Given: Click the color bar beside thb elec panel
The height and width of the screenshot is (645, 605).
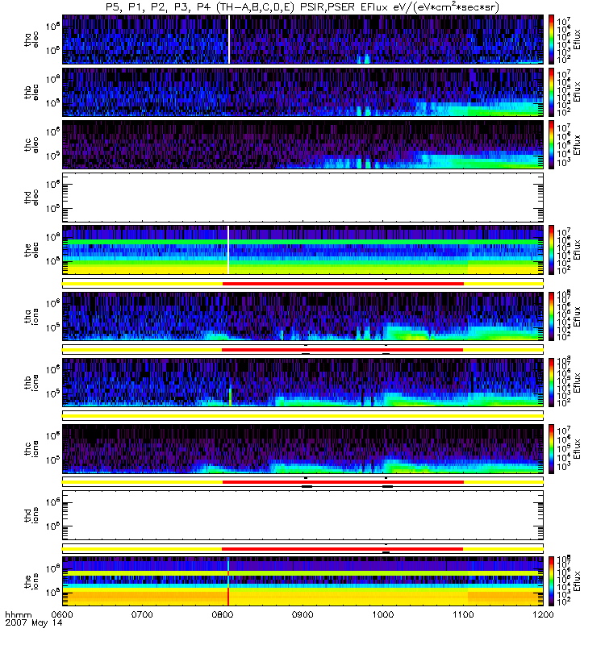Looking at the screenshot, I should click(x=551, y=92).
